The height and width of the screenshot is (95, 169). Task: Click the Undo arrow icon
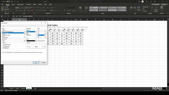click(15, 2)
